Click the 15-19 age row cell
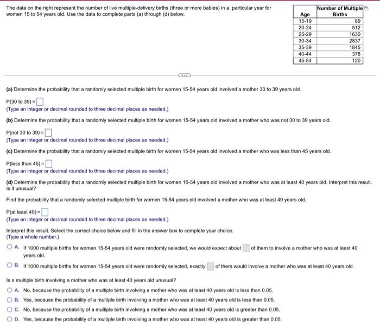380x331 pixels. [305, 21]
